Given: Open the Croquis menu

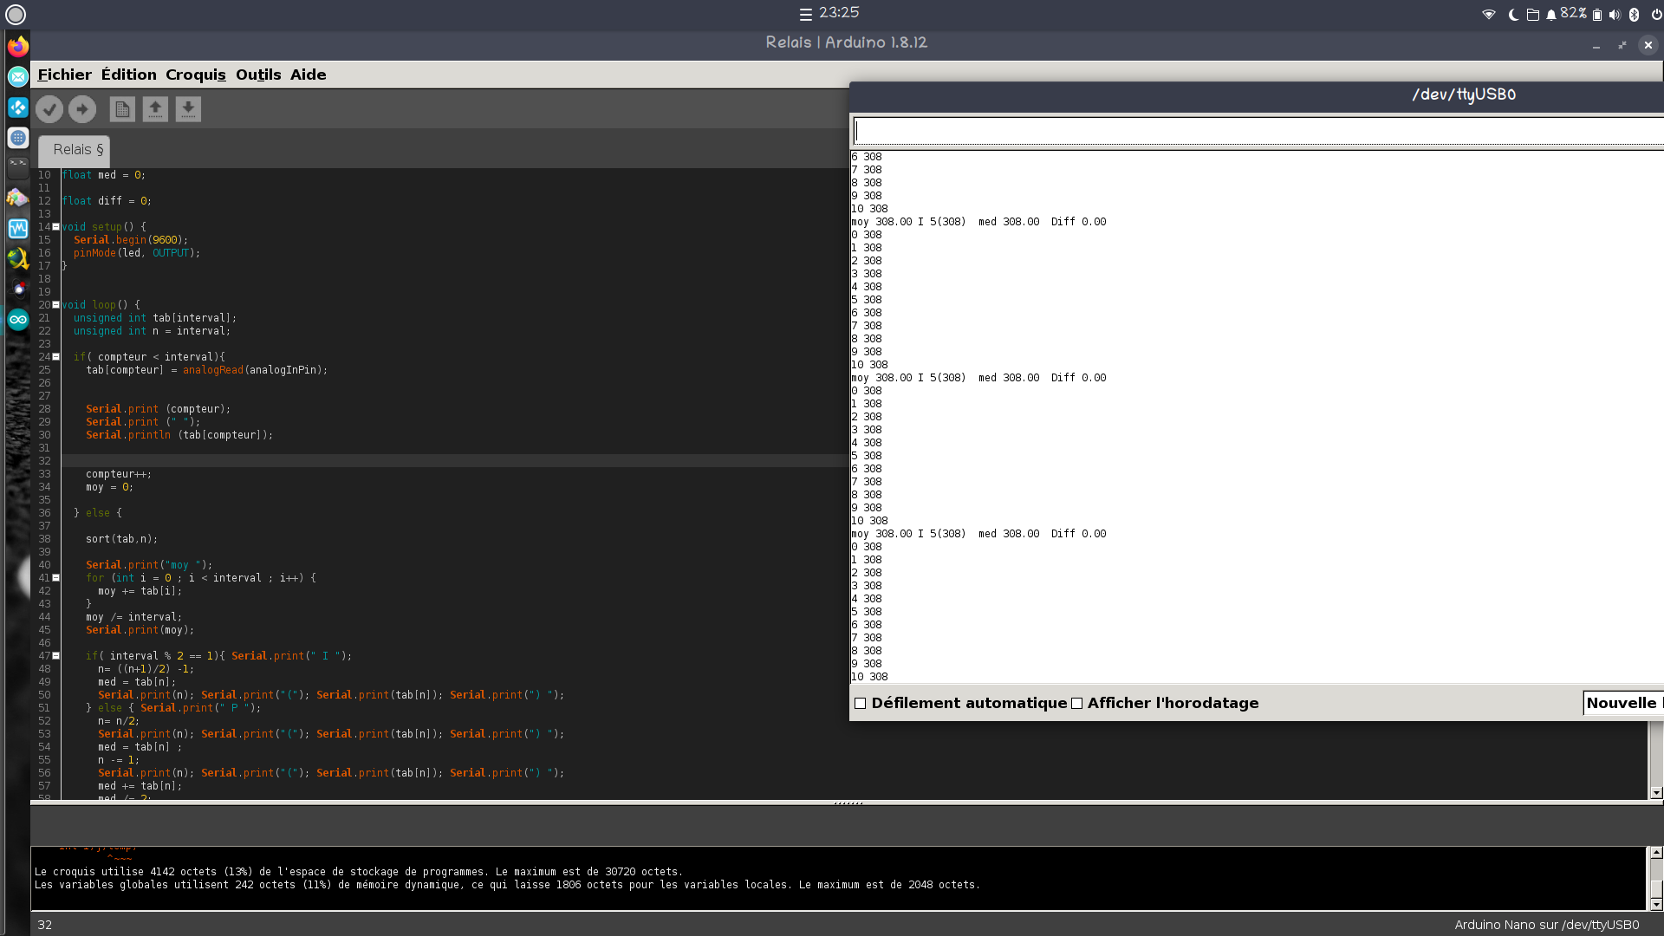Looking at the screenshot, I should click(195, 75).
